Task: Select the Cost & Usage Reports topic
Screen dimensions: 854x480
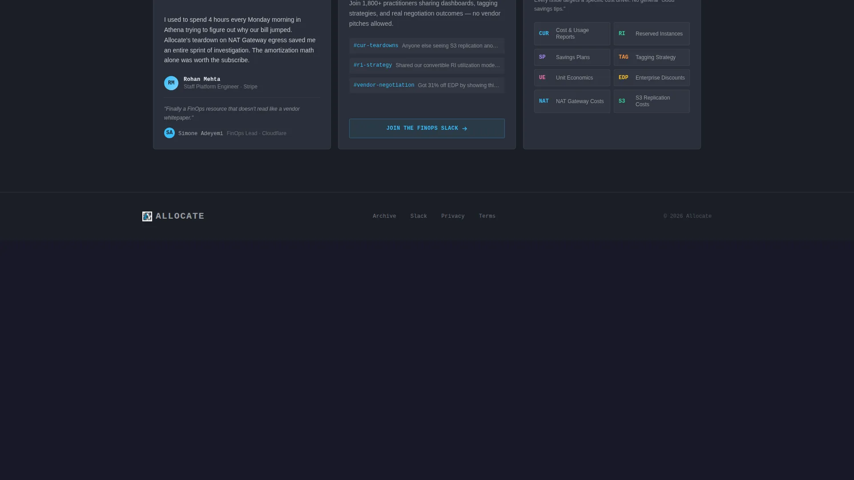Action: click(x=572, y=34)
